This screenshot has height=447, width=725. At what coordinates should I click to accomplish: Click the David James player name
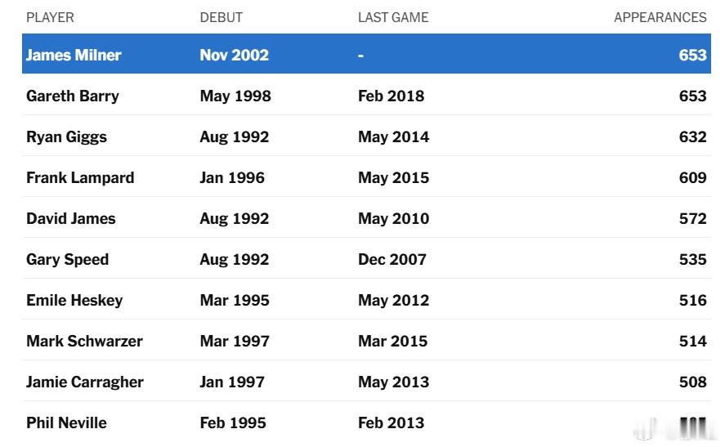pyautogui.click(x=71, y=218)
